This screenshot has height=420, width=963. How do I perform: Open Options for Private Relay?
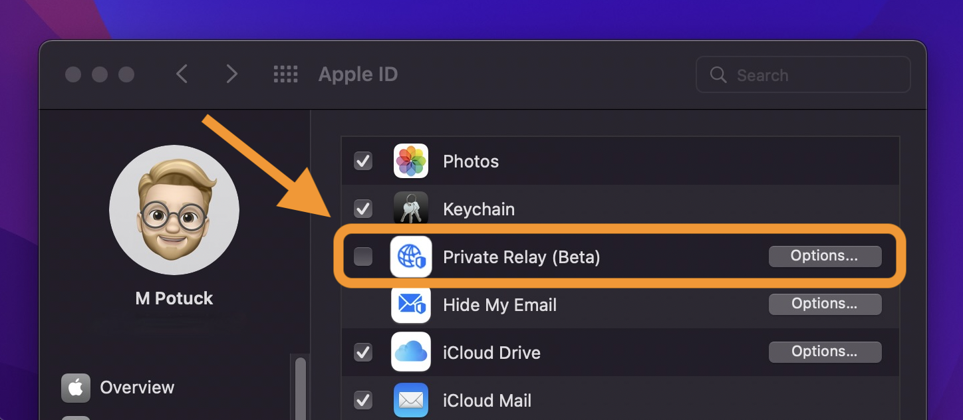(x=825, y=255)
